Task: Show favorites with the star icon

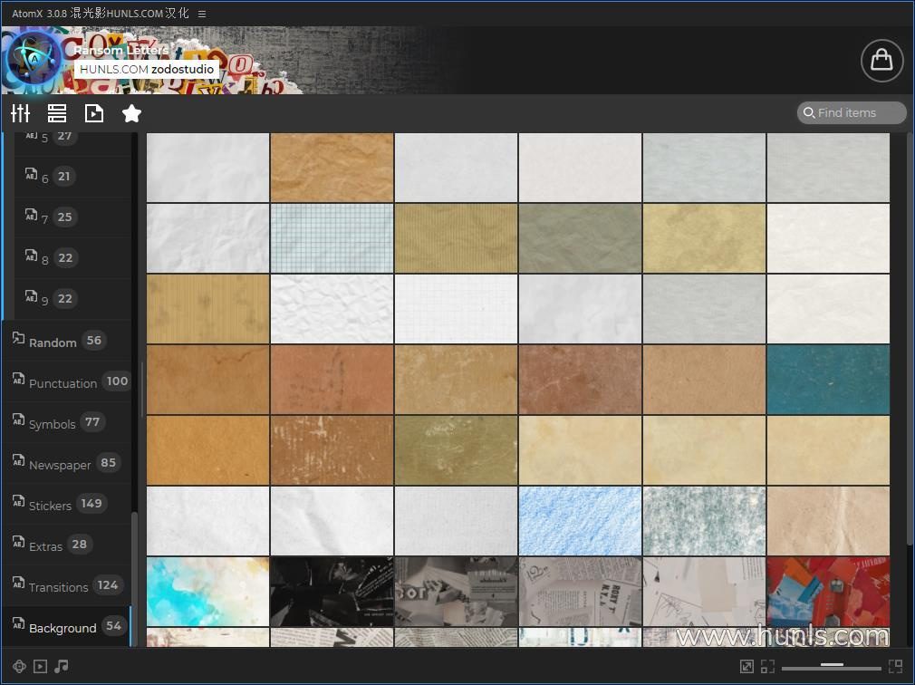Action: (x=132, y=113)
